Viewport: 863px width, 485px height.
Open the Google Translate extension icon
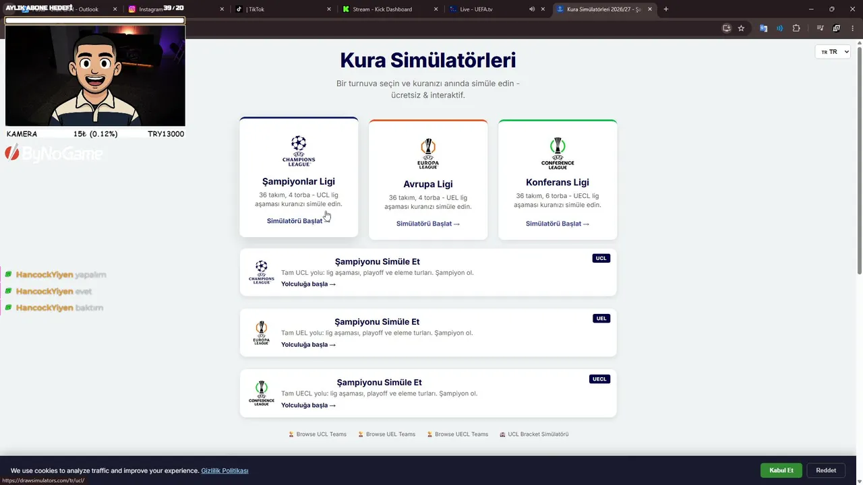point(763,28)
